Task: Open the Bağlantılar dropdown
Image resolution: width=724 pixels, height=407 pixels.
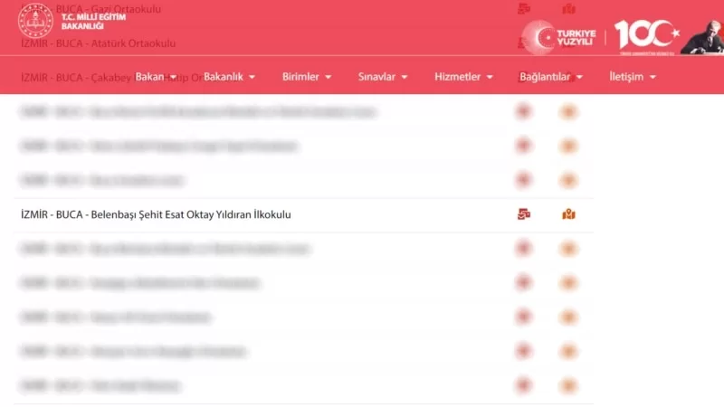Action: pyautogui.click(x=551, y=77)
